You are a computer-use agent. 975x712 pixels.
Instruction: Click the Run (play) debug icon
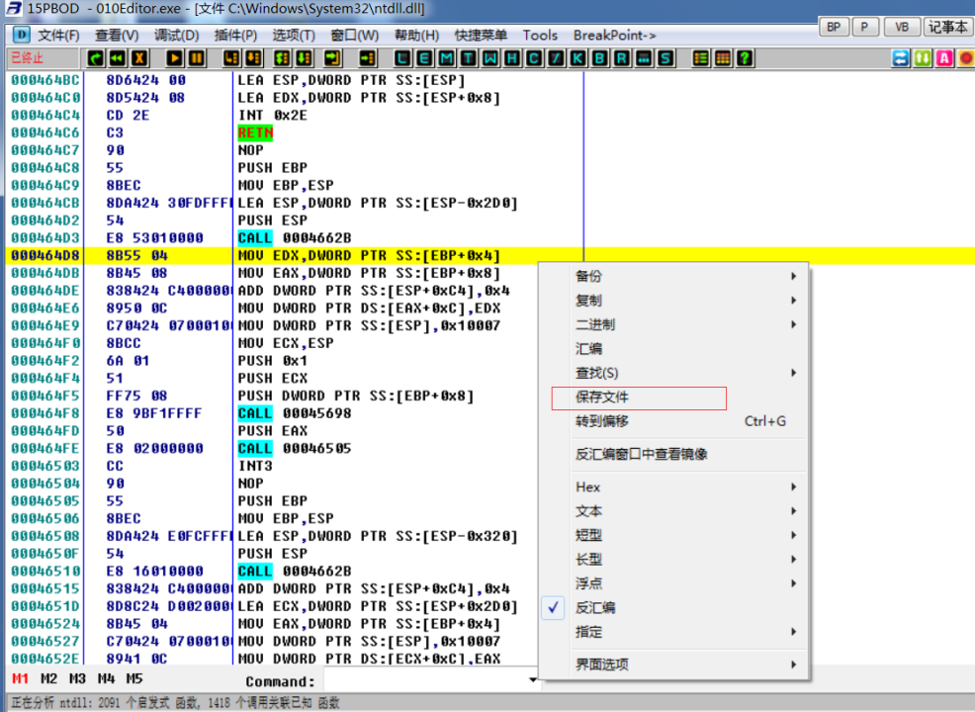[x=175, y=58]
